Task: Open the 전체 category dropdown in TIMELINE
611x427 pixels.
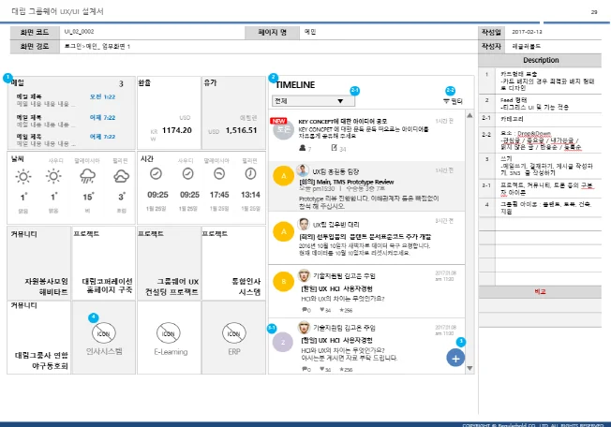Action: [x=313, y=101]
